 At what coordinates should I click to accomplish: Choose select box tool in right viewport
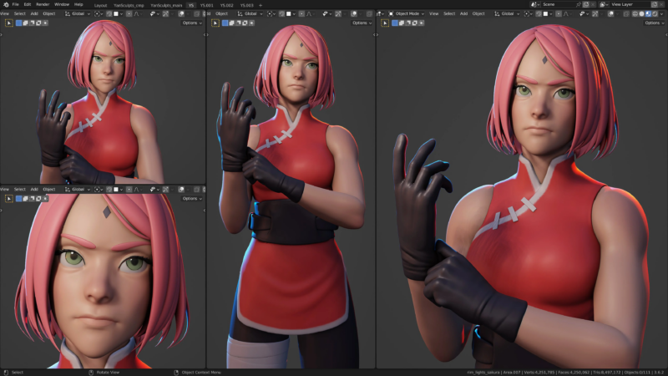[385, 23]
